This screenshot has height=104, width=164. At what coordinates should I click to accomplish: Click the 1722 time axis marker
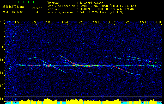(x=33, y=22)
